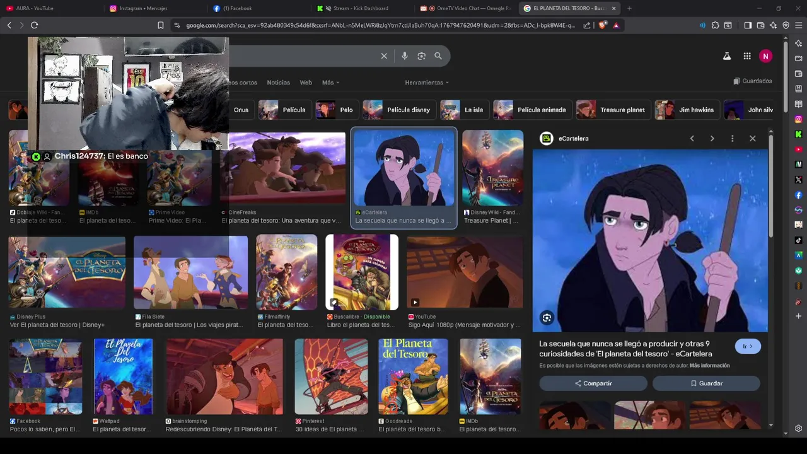
Task: Open a new browser tab
Action: (629, 8)
